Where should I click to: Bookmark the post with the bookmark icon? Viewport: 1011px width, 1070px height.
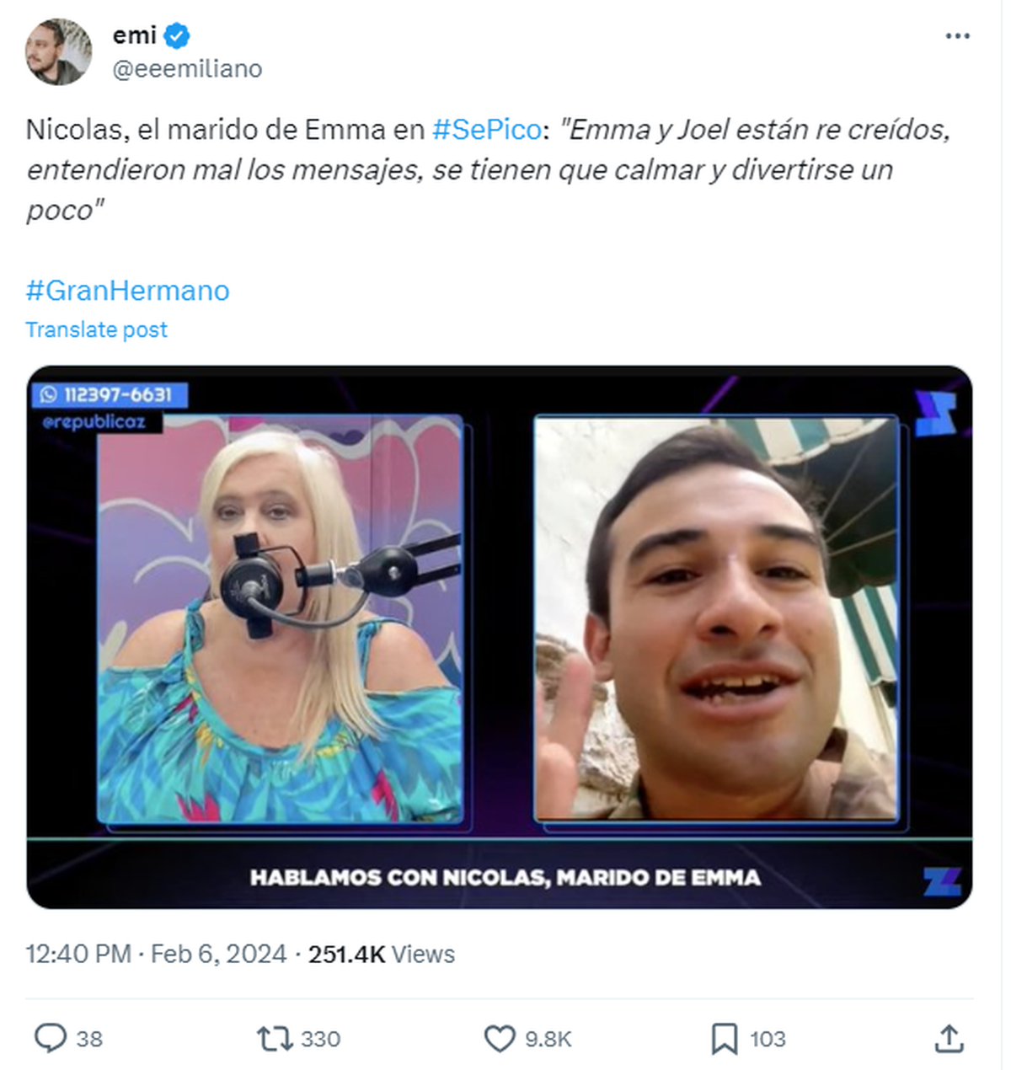(x=725, y=1040)
